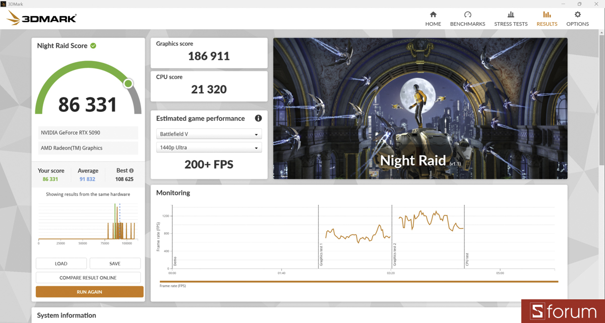This screenshot has height=323, width=605.
Task: Click the Night Raid preview image
Action: pyautogui.click(x=420, y=108)
